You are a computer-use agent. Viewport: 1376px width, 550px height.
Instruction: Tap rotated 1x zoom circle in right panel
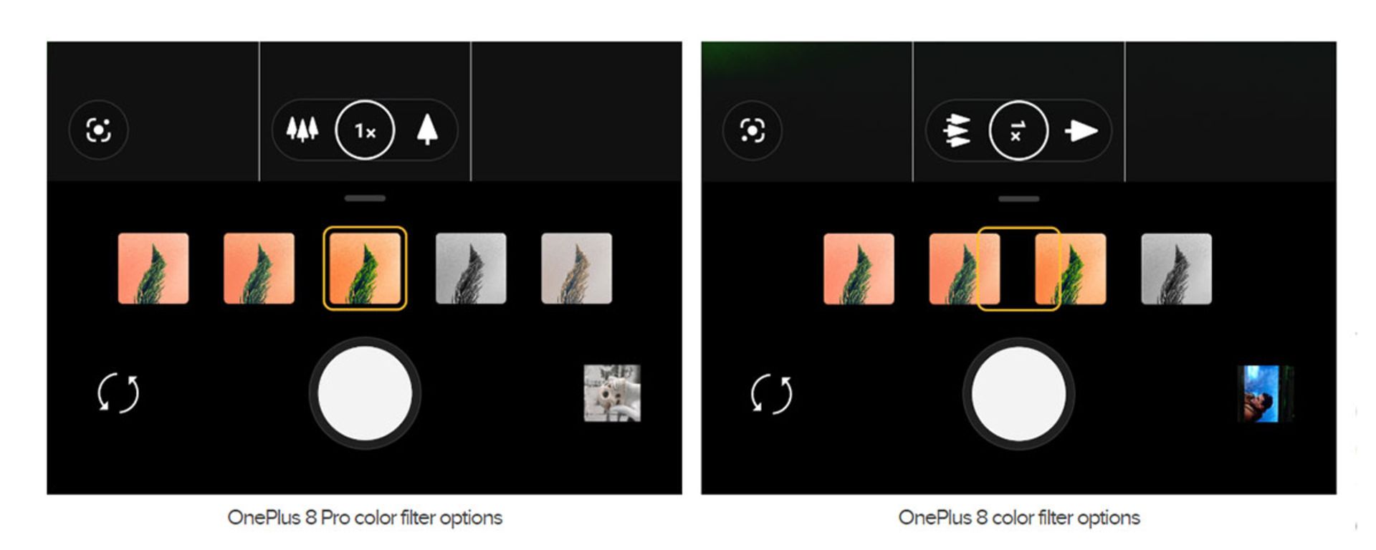(1018, 130)
